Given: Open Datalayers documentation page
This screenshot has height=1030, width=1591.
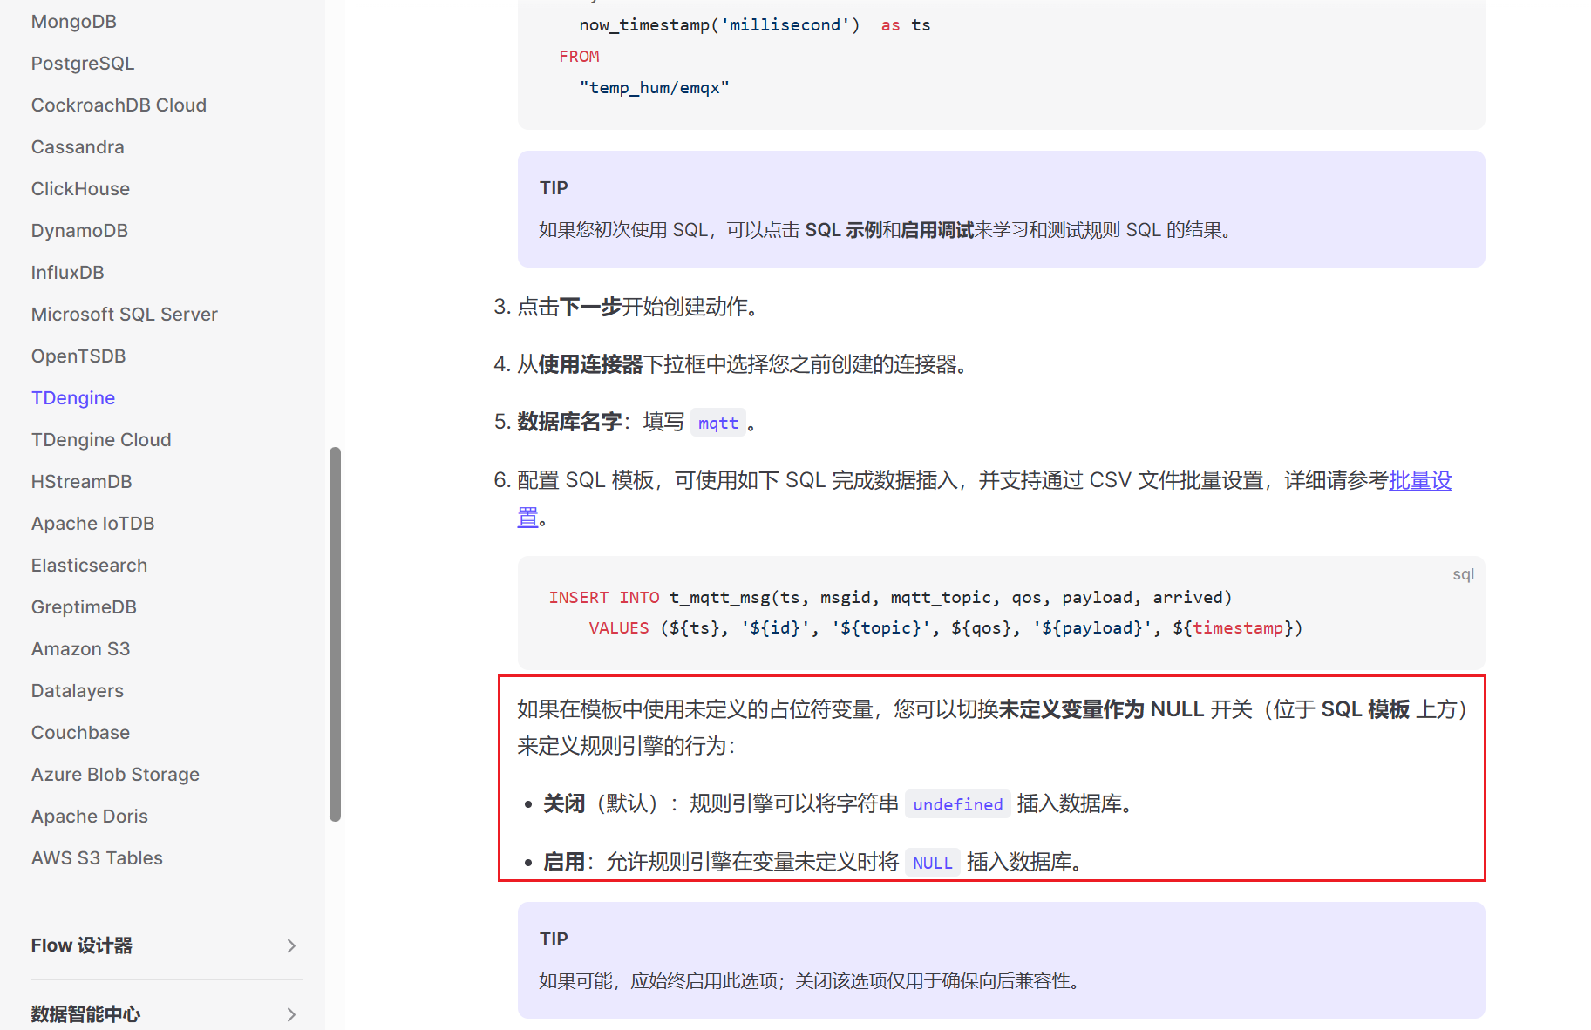Looking at the screenshot, I should tap(78, 691).
